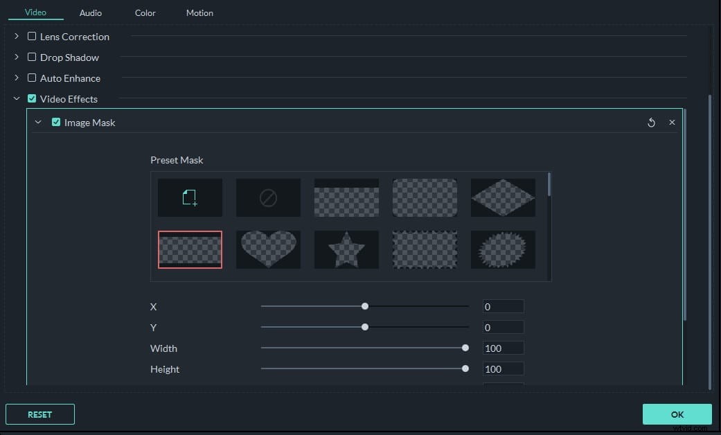
Task: Expand the Drop Shadow settings
Action: pos(16,57)
